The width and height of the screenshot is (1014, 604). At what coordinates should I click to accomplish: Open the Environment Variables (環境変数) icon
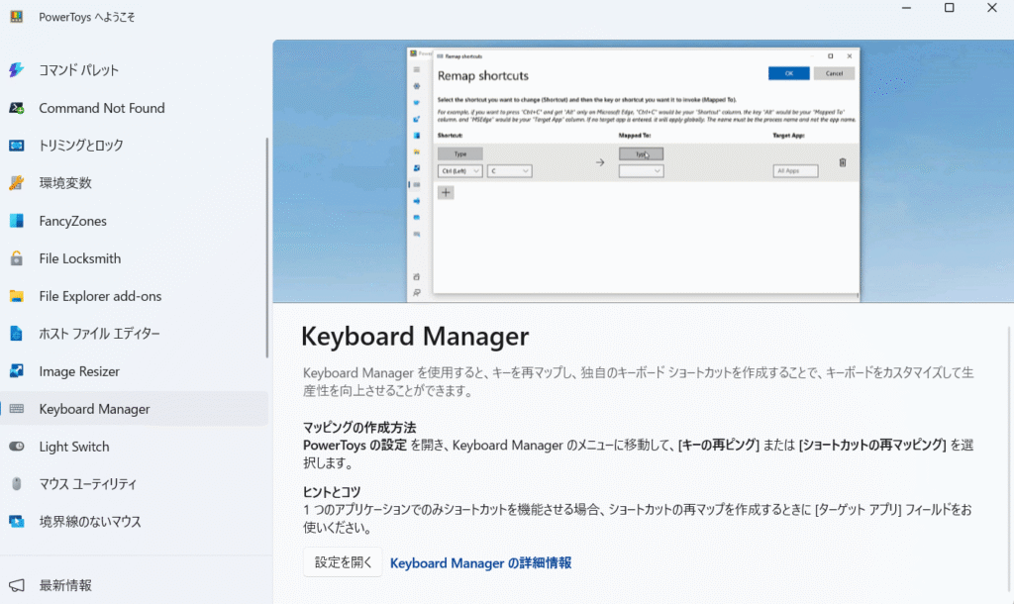(17, 183)
